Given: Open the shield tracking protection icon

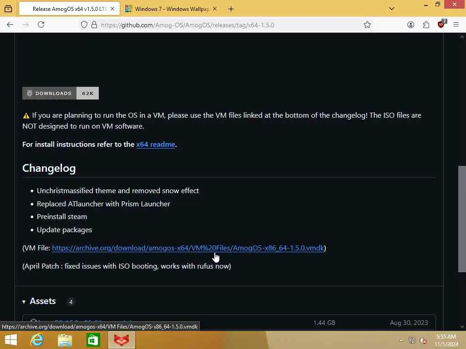Looking at the screenshot, I should (84, 25).
